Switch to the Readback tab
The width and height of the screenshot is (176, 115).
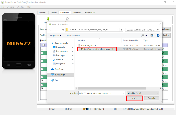77,13
